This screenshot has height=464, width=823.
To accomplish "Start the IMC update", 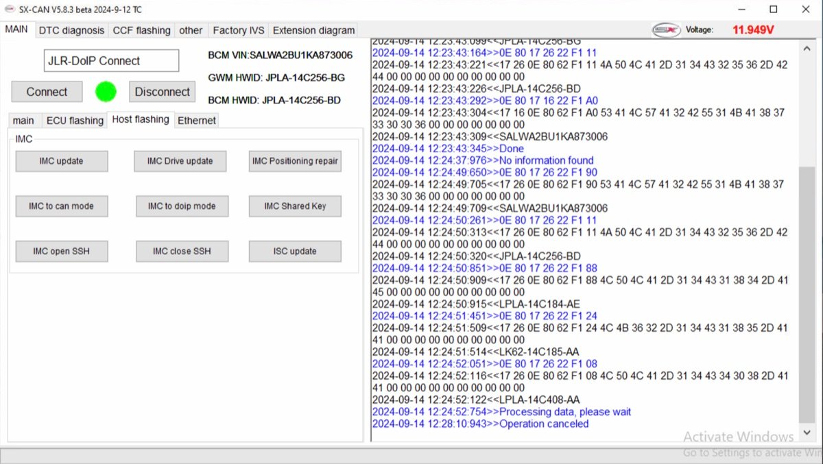I will click(x=62, y=161).
